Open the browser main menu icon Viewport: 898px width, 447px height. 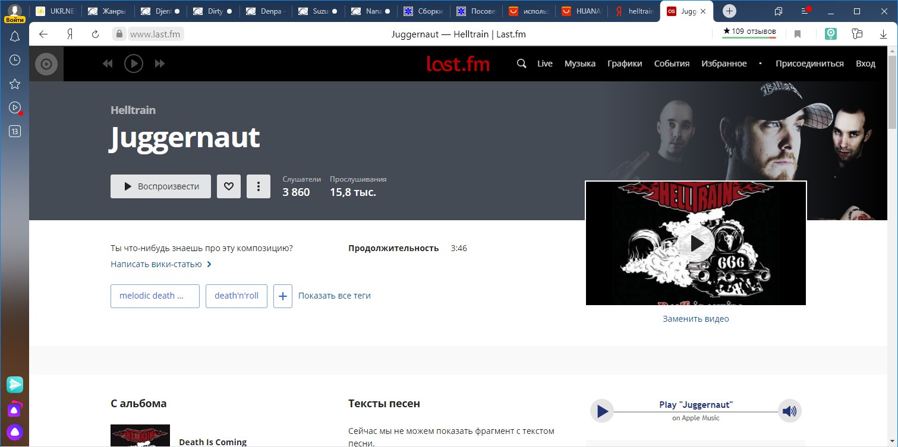tap(805, 11)
